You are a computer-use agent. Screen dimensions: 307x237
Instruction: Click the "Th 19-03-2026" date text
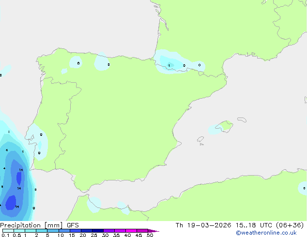click(x=203, y=225)
